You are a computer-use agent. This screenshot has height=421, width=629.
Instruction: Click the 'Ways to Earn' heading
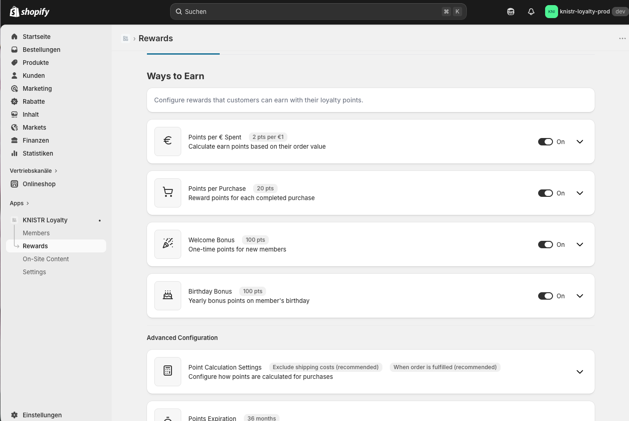pyautogui.click(x=175, y=76)
